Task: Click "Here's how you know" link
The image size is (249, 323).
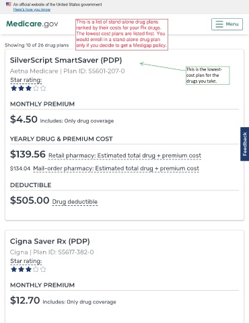Action: (32, 9)
